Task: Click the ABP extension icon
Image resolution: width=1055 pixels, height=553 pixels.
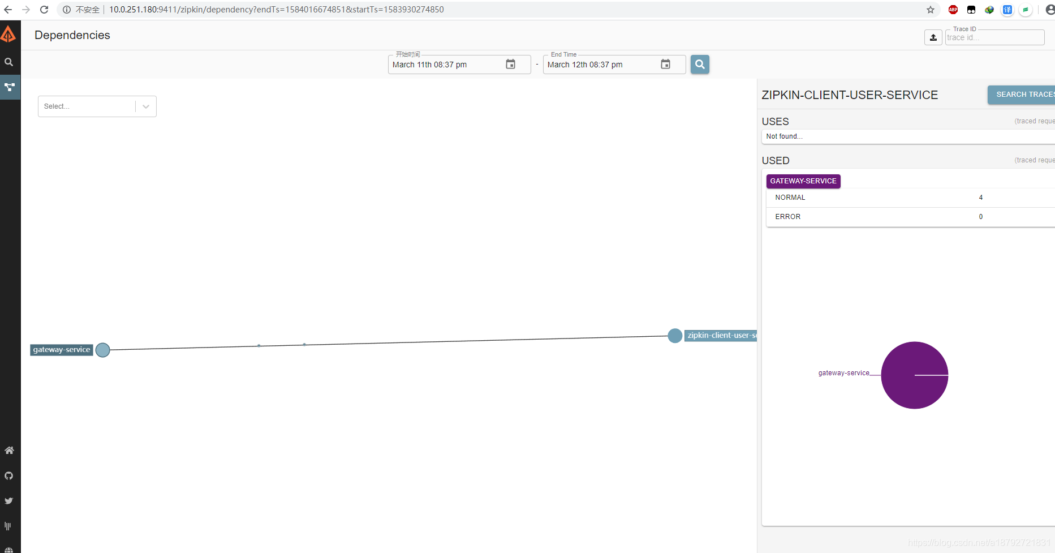Action: coord(953,10)
